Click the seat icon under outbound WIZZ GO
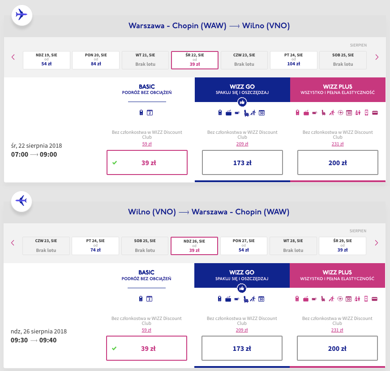This screenshot has width=390, height=371. coord(246,113)
